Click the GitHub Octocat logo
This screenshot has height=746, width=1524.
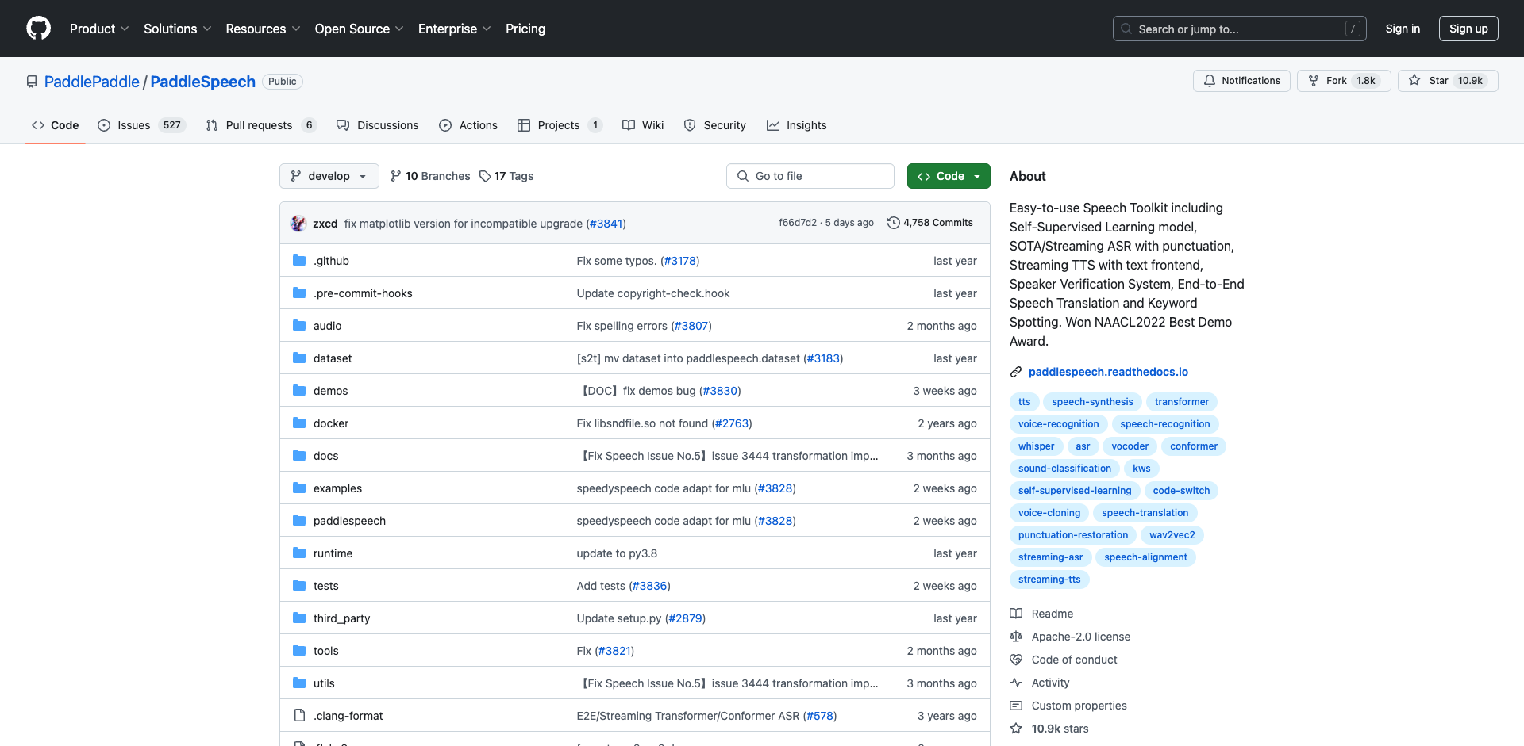coord(38,29)
